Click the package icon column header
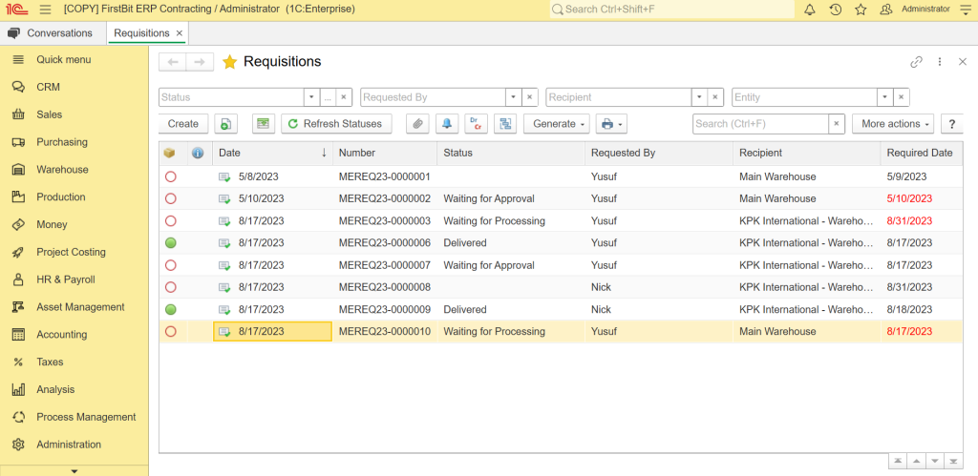 point(169,153)
